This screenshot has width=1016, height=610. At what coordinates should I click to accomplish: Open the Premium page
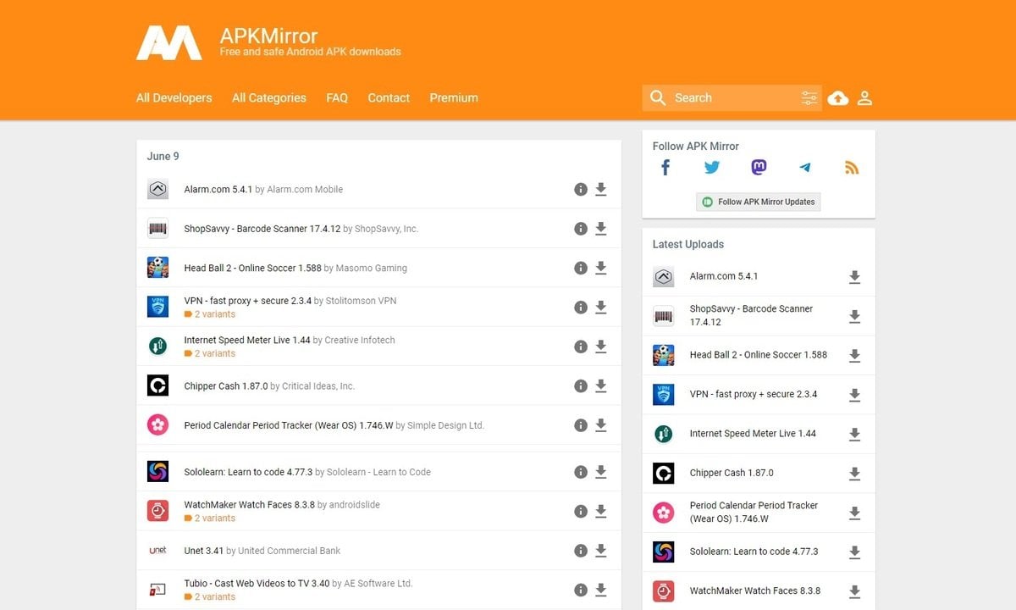coord(454,98)
